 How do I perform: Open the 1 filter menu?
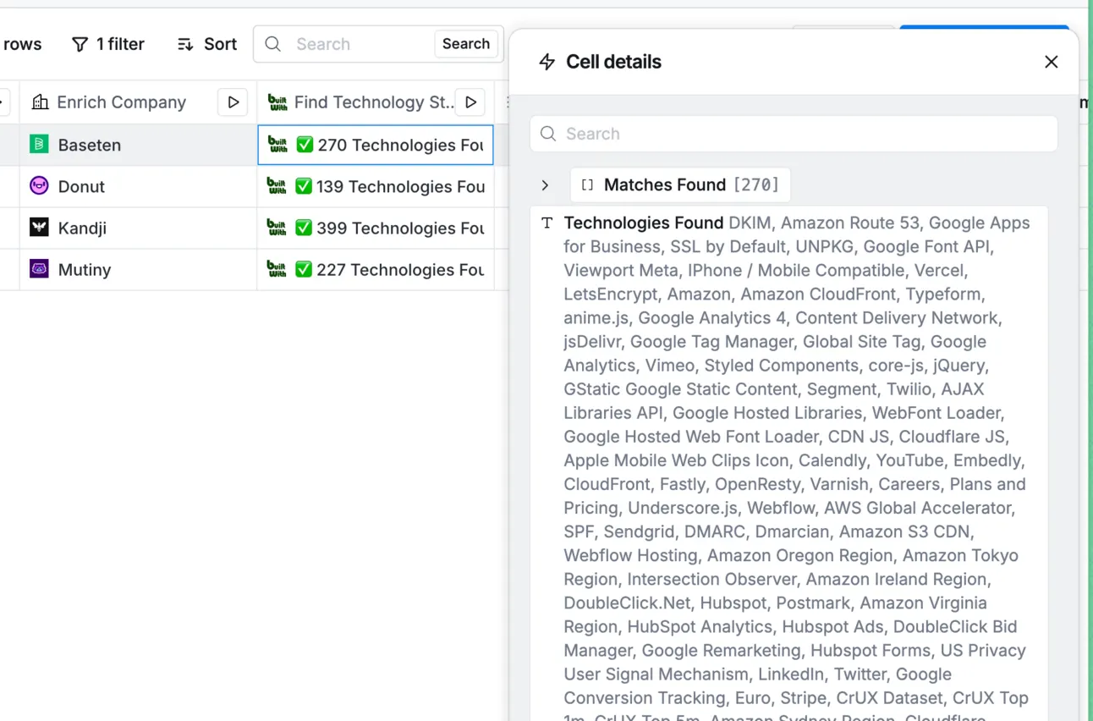pyautogui.click(x=107, y=44)
